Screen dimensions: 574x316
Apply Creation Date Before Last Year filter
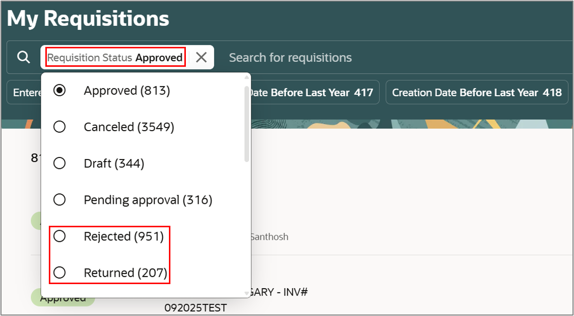(x=477, y=92)
